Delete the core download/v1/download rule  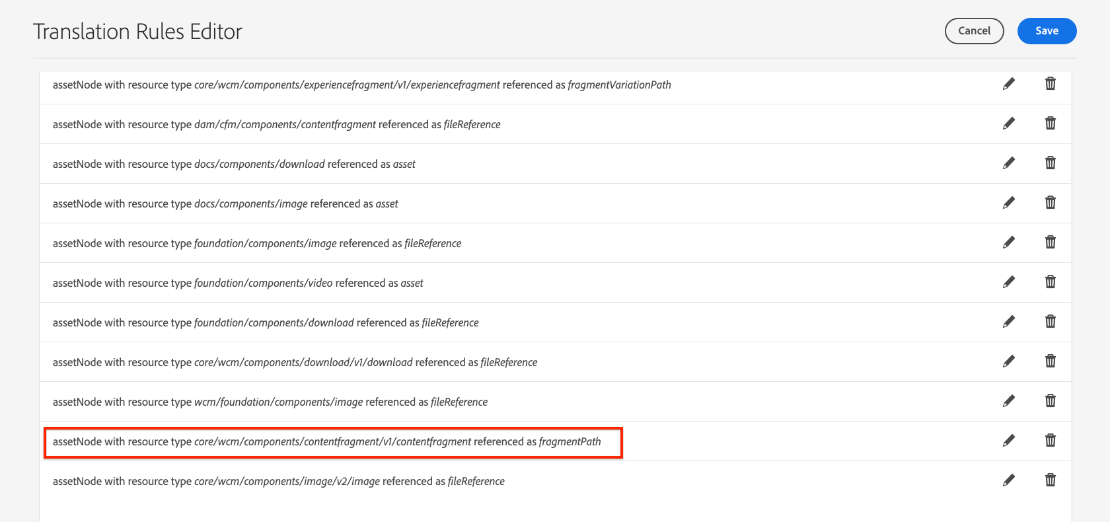tap(1051, 361)
